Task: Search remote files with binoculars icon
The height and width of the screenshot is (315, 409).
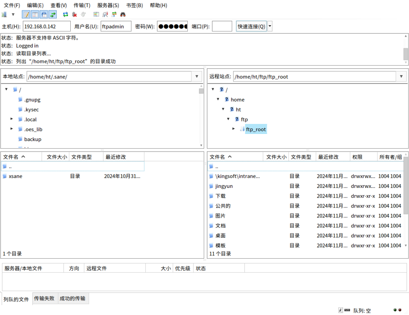Action: click(123, 15)
